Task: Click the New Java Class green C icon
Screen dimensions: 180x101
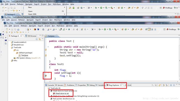Action: (x=126, y=29)
